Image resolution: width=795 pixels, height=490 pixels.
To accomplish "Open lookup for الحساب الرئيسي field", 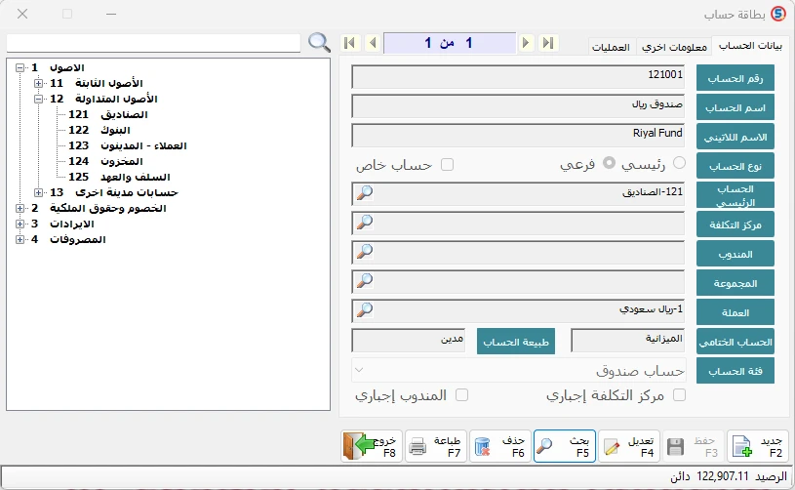I will (x=365, y=192).
